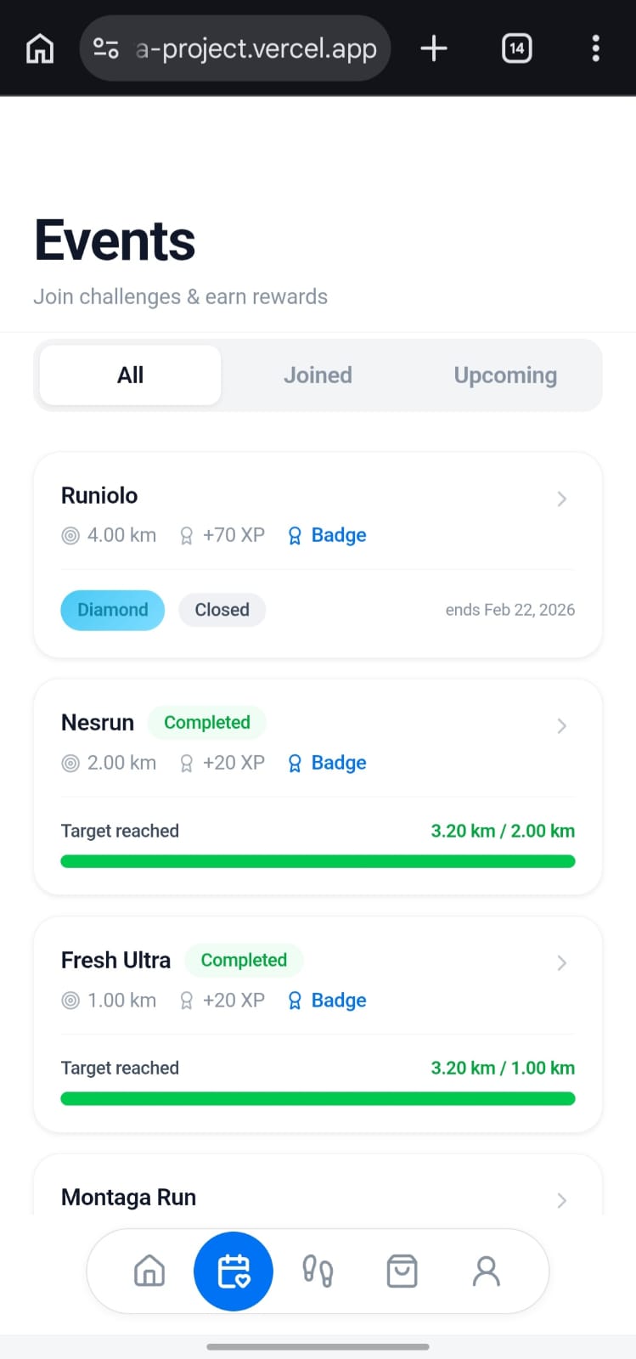
Task: Expand the Montaga Run event chevron
Action: (x=561, y=1199)
